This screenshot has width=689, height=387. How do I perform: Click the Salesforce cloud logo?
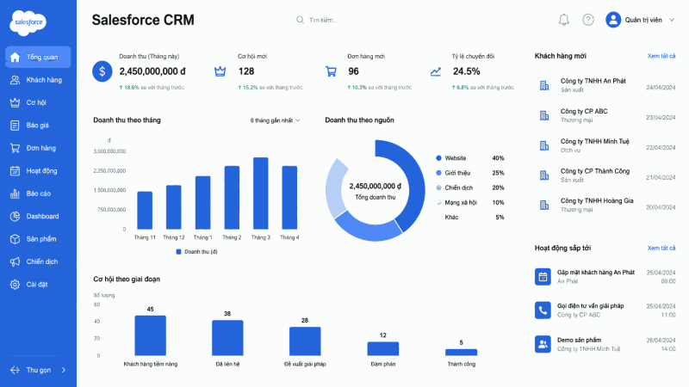click(x=28, y=22)
